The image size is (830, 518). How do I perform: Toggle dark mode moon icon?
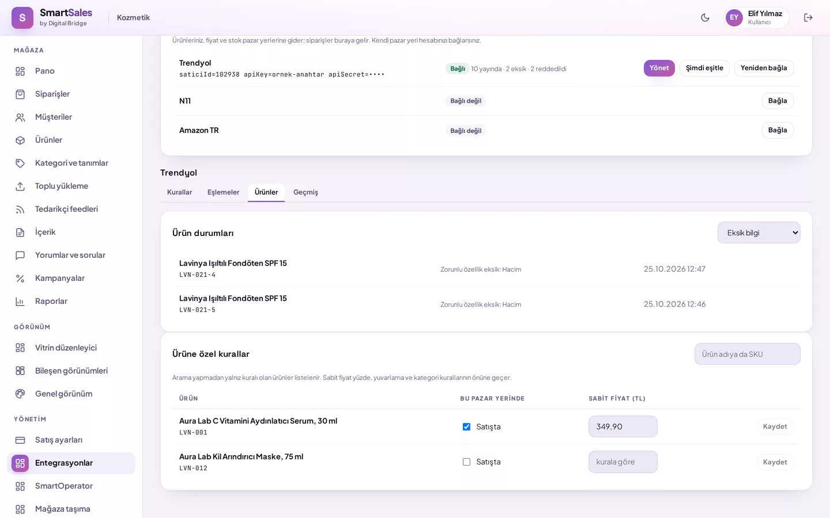click(x=705, y=17)
